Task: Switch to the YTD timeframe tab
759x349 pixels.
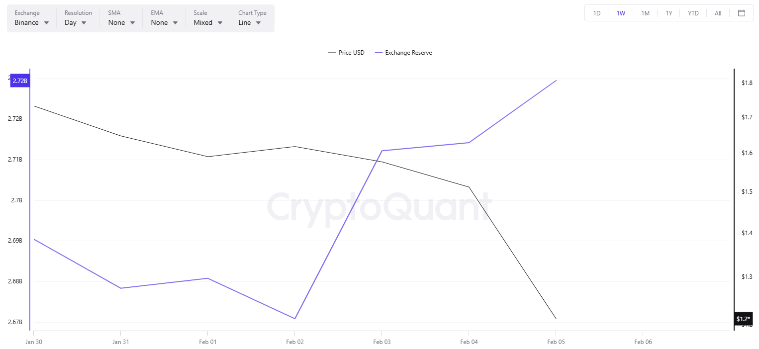Action: 693,13
